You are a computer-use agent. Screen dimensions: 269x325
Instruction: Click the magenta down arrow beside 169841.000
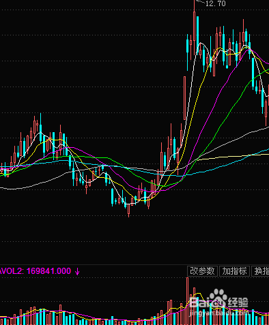click(x=77, y=271)
